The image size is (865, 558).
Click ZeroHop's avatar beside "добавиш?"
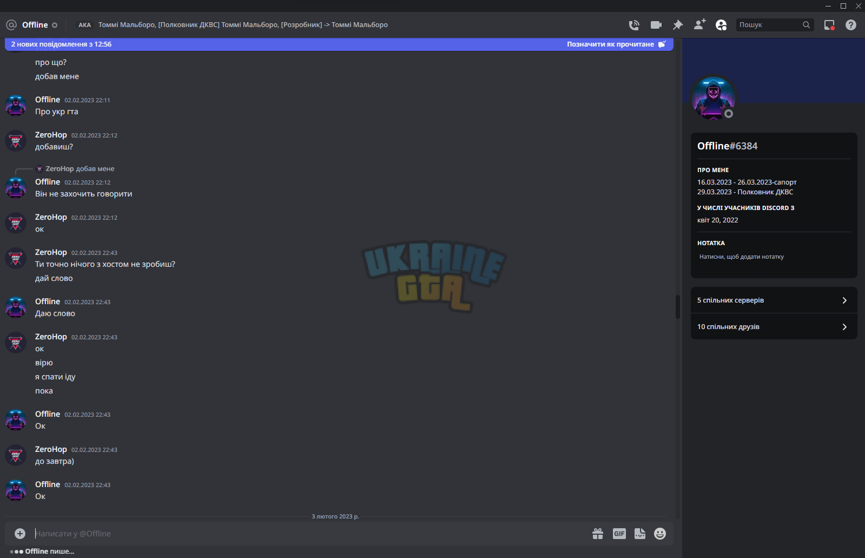pos(16,141)
